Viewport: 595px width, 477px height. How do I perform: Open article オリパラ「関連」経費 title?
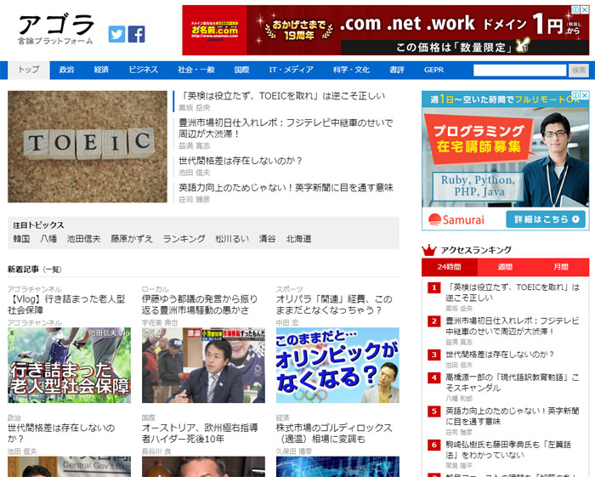(x=334, y=304)
